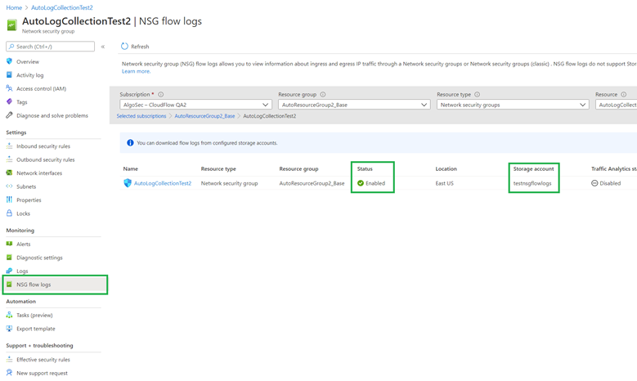Click the Locks padlock icon
Viewport: 637px width, 381px height.
click(x=9, y=213)
